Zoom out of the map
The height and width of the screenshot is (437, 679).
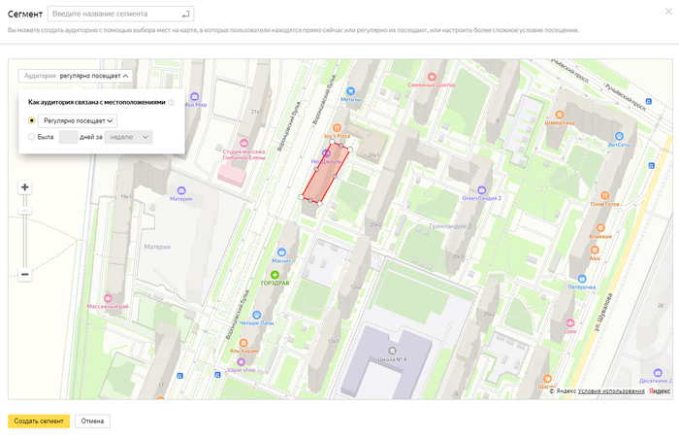click(25, 275)
